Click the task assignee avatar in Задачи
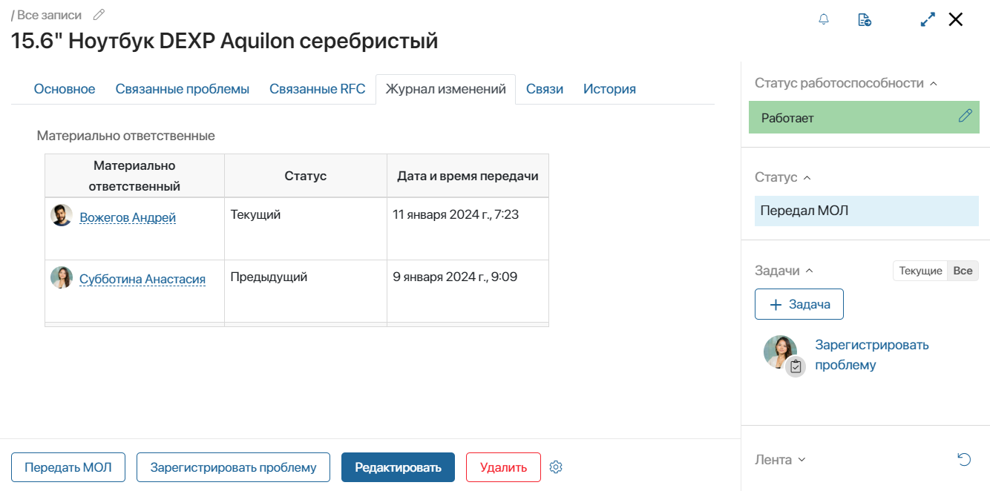 [780, 352]
